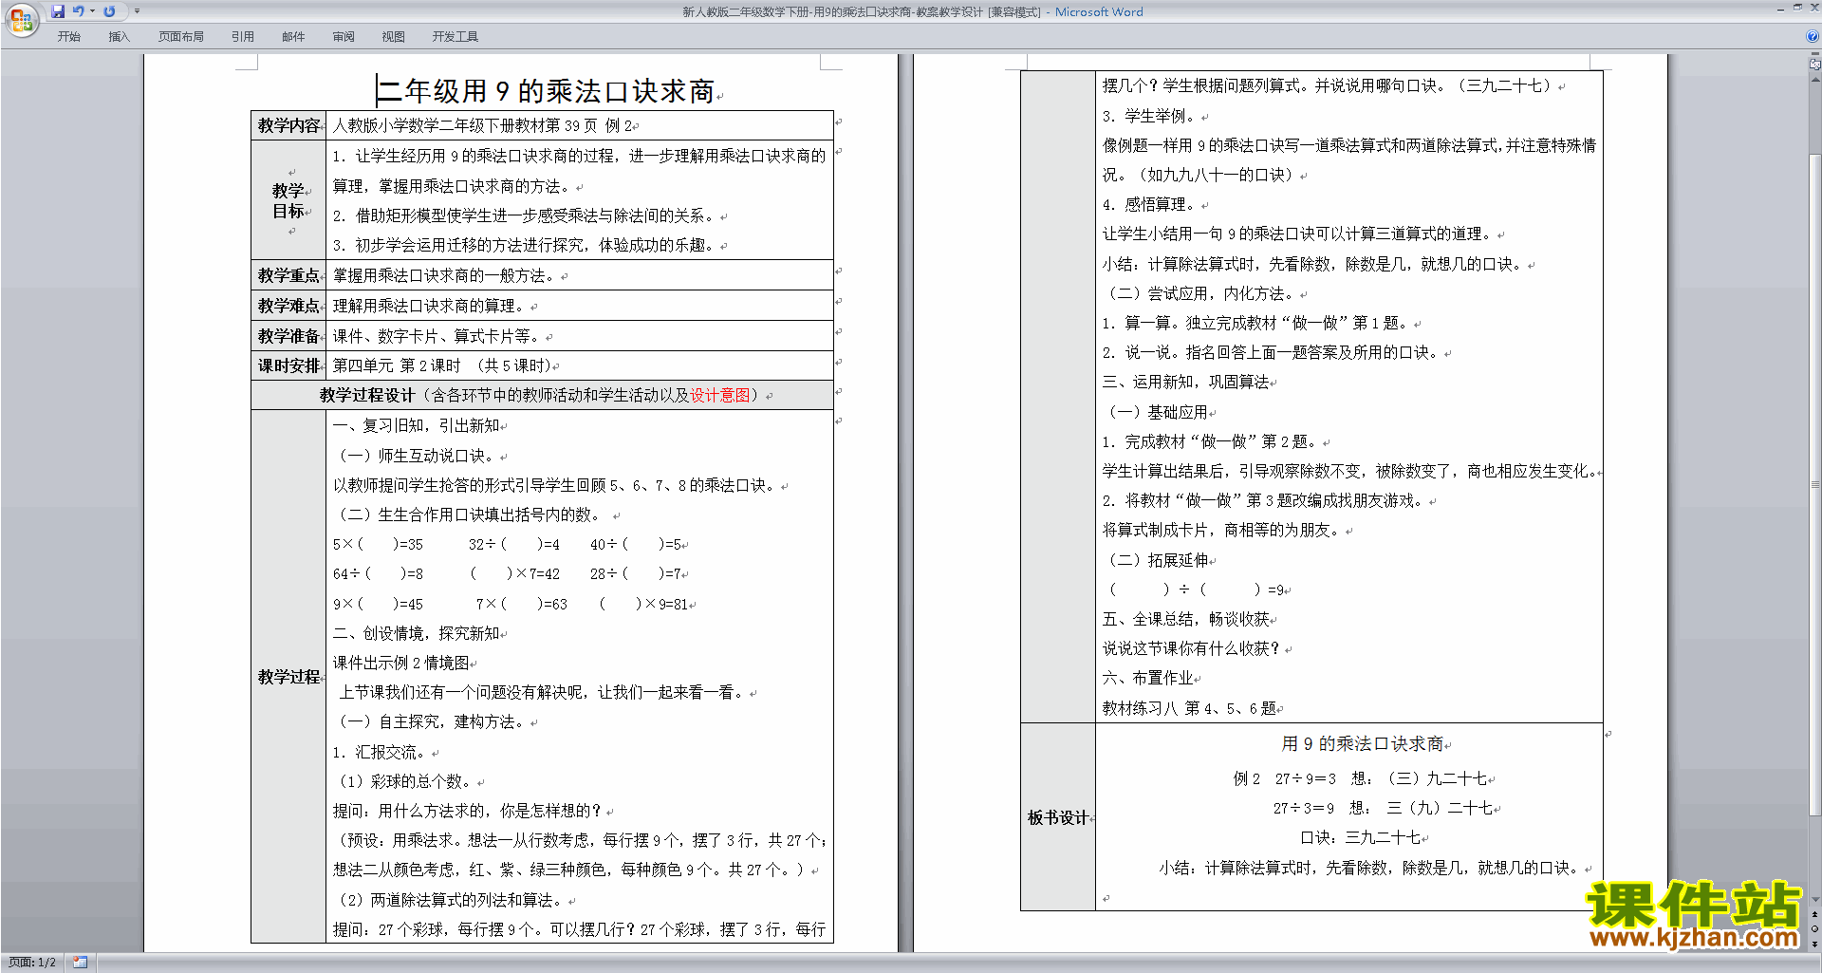Open the 邮件 ribbon tab

(x=293, y=37)
